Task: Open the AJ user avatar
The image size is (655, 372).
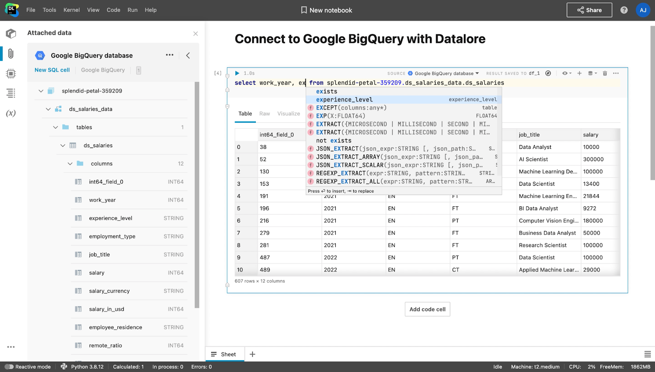Action: (643, 10)
